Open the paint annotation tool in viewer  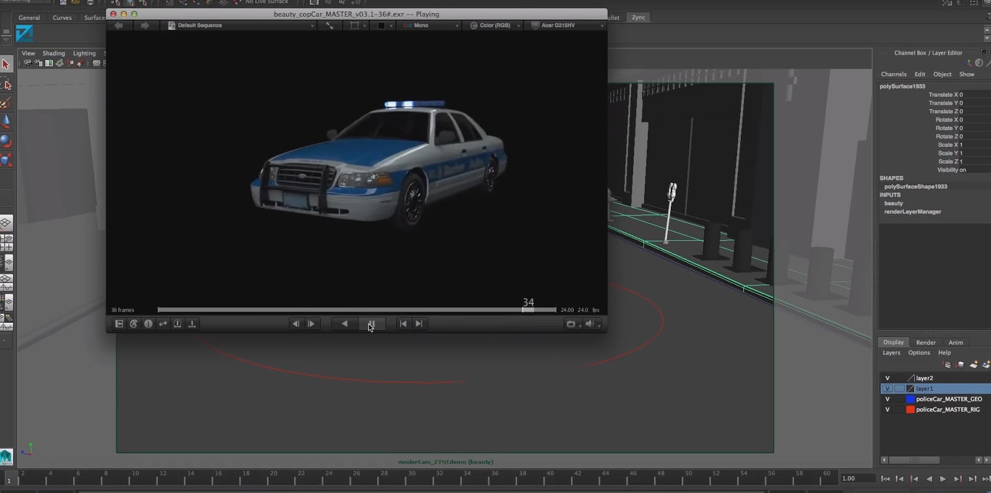coord(133,324)
